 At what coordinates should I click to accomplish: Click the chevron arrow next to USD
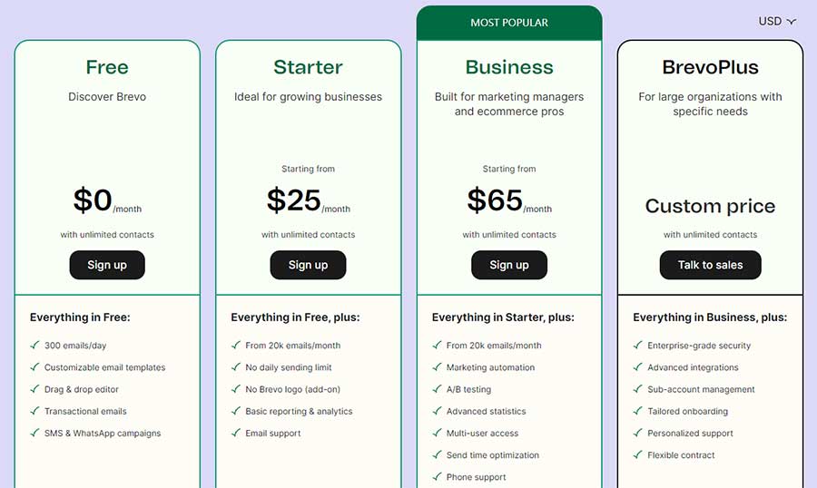tap(792, 22)
